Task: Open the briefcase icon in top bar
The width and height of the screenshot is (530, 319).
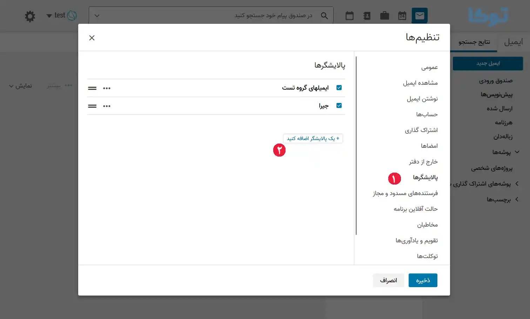Action: point(384,16)
